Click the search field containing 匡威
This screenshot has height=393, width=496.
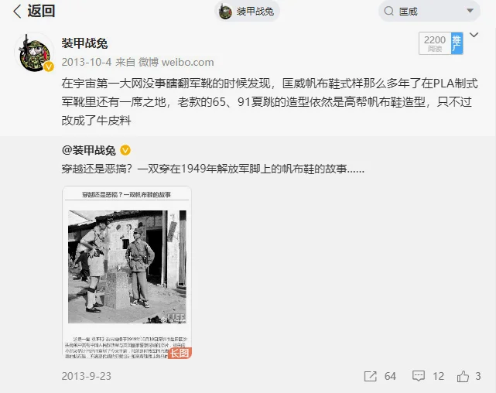click(x=429, y=11)
